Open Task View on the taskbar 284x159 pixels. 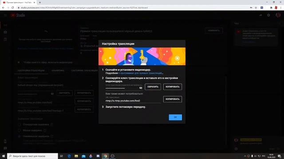[62, 156]
